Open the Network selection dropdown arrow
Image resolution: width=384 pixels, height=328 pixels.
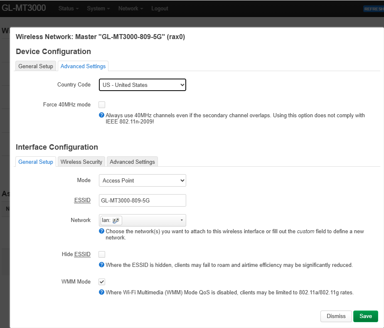click(x=182, y=220)
